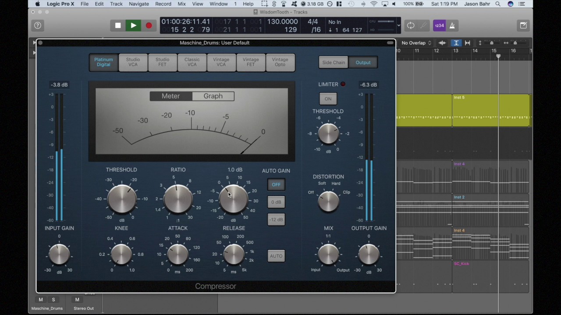Open the No Overlap drag mode menu
The height and width of the screenshot is (315, 561).
click(x=416, y=43)
